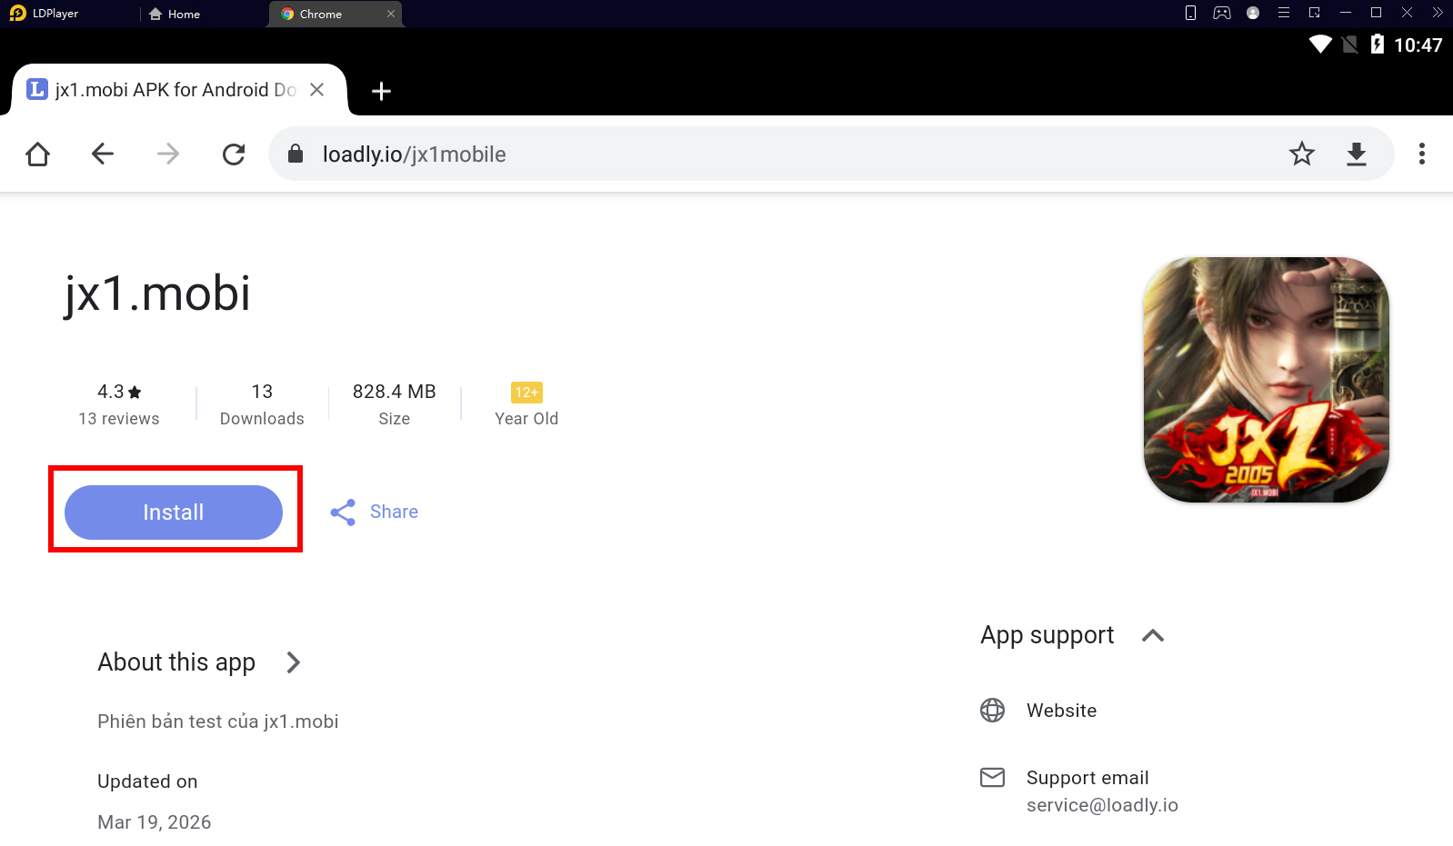Screen dimensions: 1453x846
Task: Go back to the previous page
Action: tap(103, 154)
